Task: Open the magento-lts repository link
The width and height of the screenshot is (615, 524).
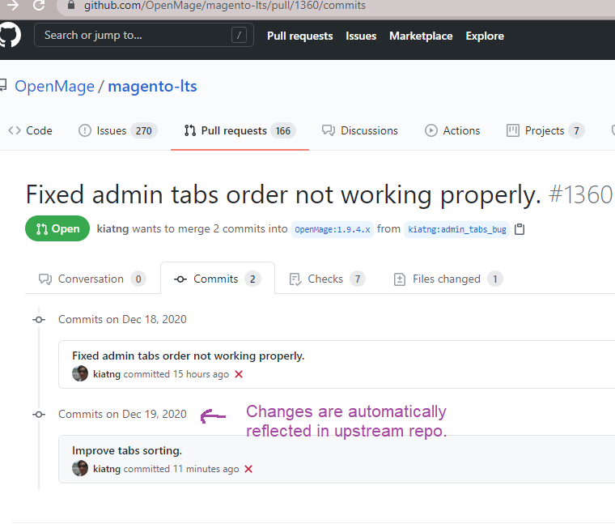Action: tap(152, 87)
